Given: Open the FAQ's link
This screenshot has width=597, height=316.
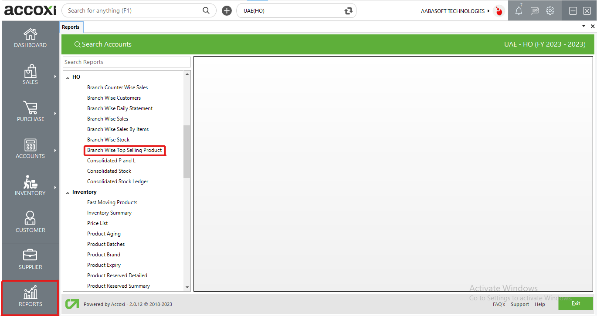Looking at the screenshot, I should point(499,304).
